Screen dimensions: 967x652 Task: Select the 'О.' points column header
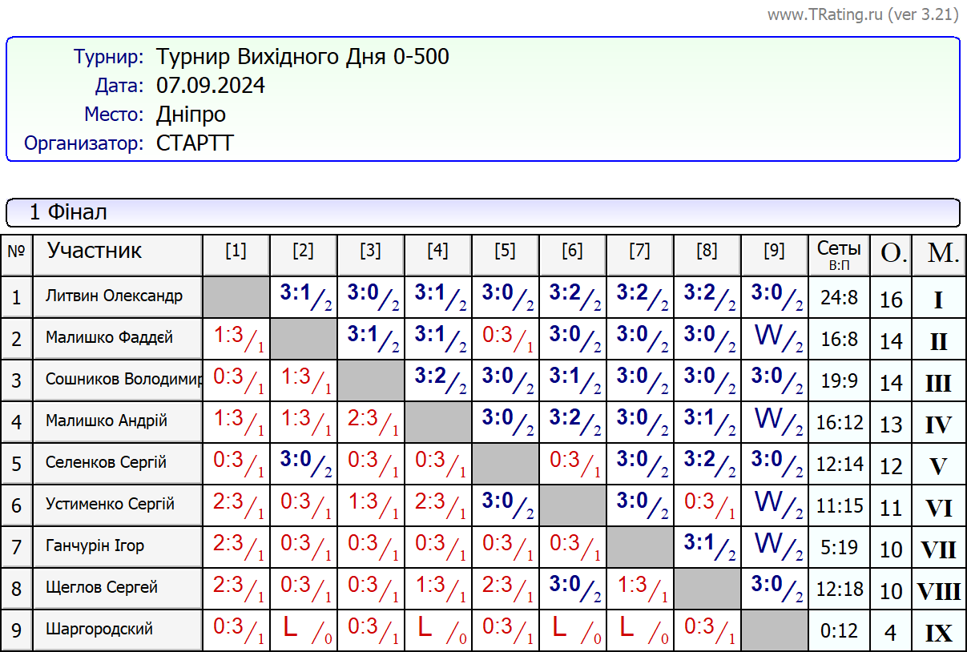pos(891,254)
